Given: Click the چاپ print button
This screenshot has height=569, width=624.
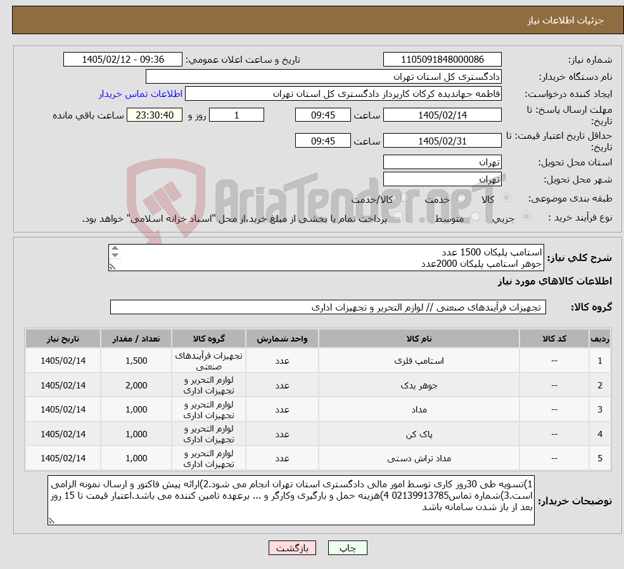Looking at the screenshot, I should click(347, 548).
